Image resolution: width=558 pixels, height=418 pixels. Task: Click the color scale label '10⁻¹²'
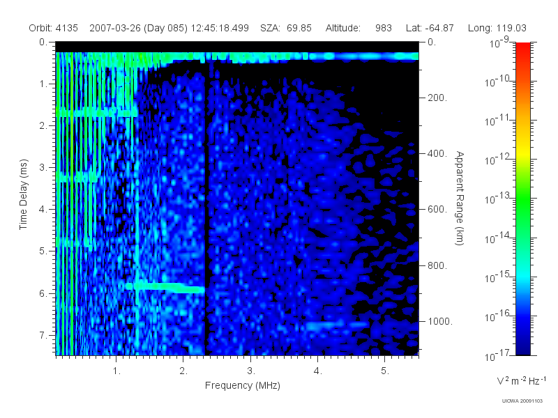coord(497,160)
